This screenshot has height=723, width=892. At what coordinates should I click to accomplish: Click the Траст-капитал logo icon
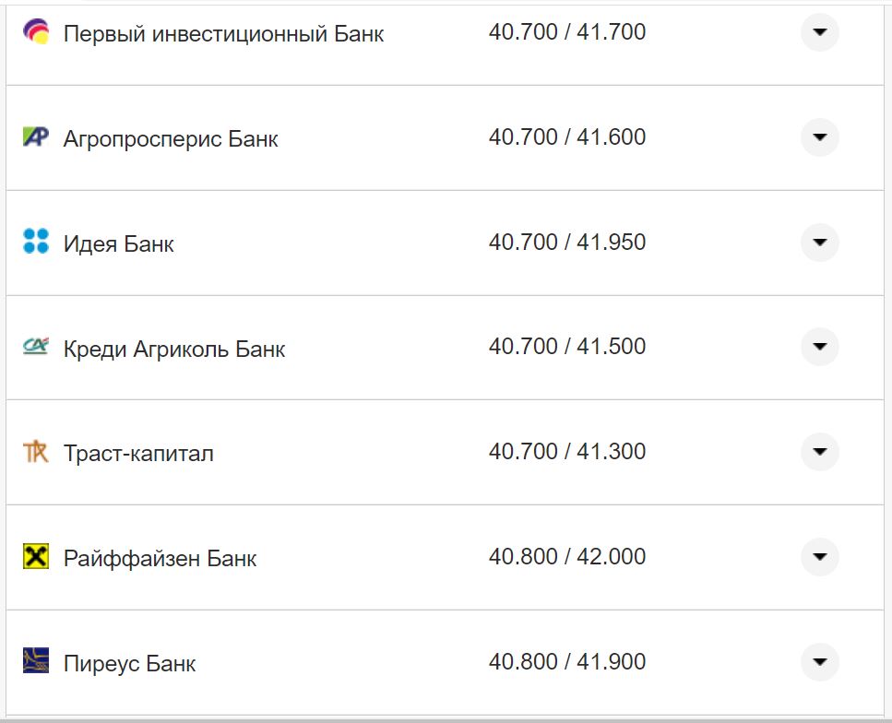[x=36, y=451]
